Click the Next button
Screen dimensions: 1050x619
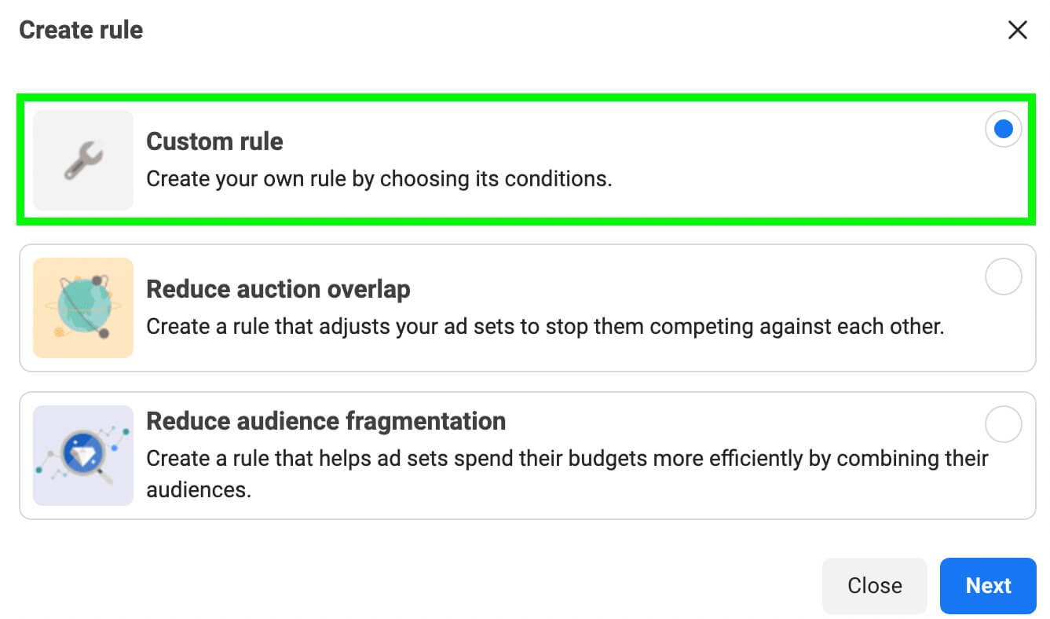pos(988,585)
